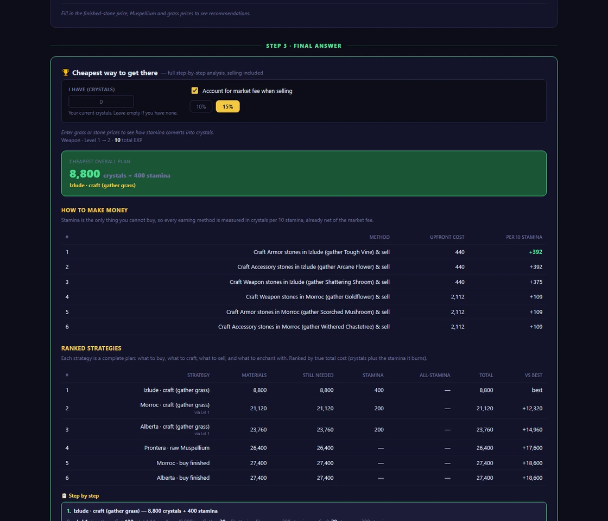Select Craft Accessory stones in Izlude row
The height and width of the screenshot is (521, 608).
click(x=303, y=266)
